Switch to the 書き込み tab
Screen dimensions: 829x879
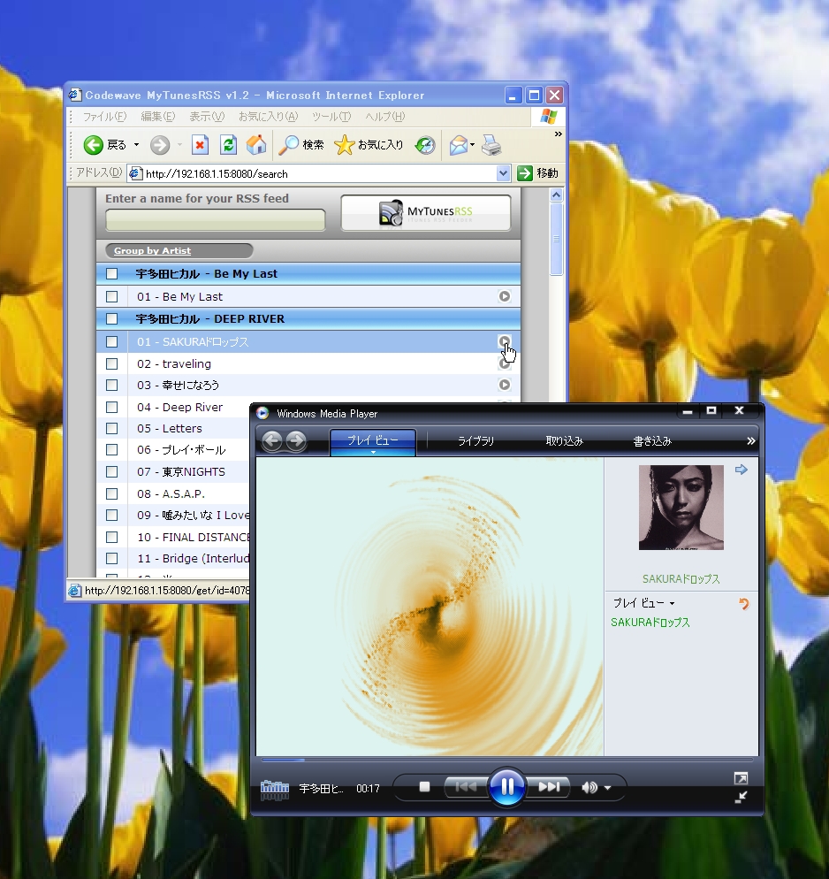pos(652,441)
